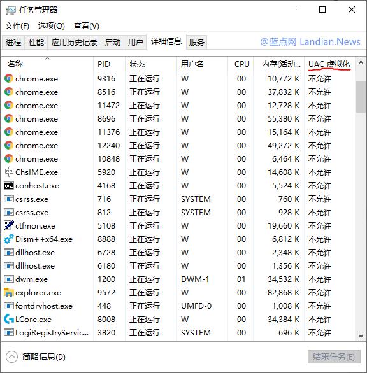Open the 选项(O) menu

point(51,25)
